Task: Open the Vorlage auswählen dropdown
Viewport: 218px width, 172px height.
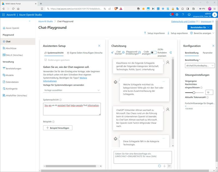Action: coord(72,90)
